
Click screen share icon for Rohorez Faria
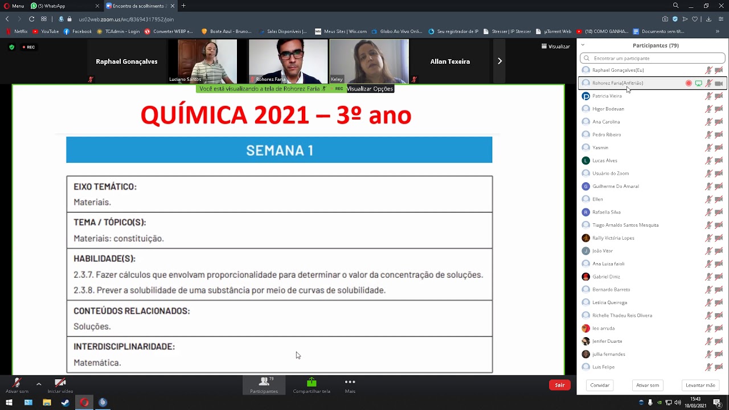(x=699, y=83)
